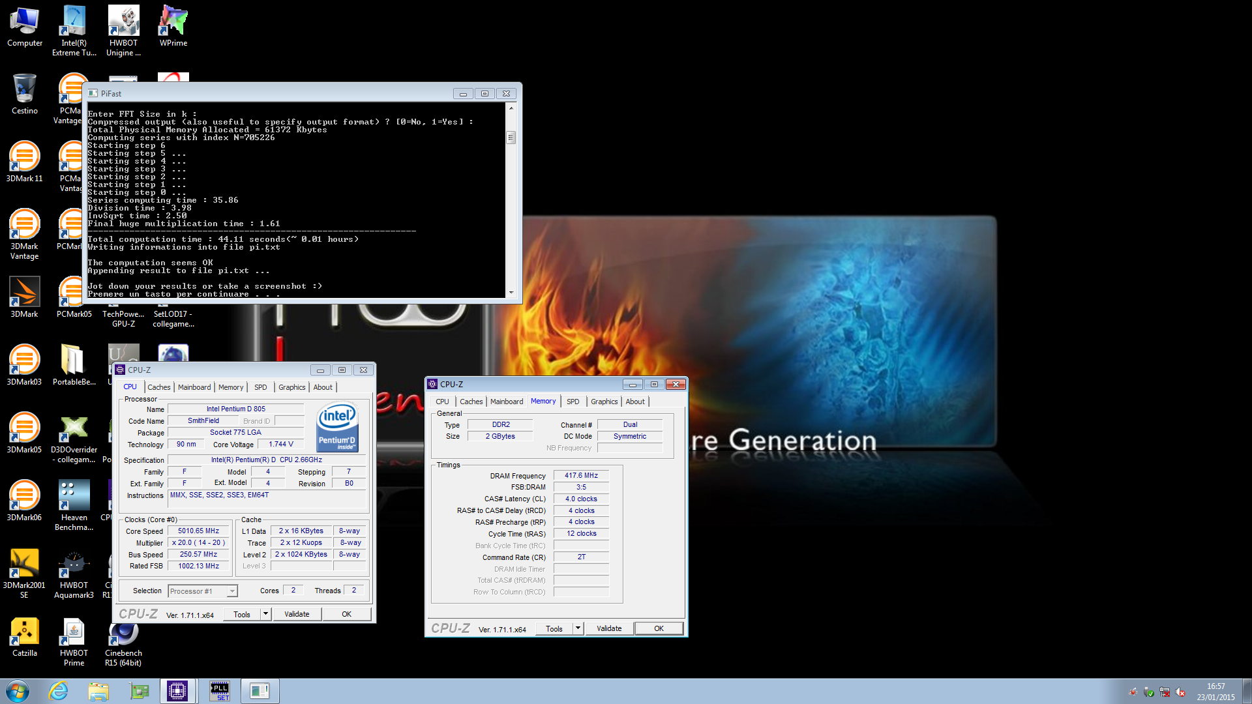Open Graphics tab in left CPU-Z
This screenshot has width=1252, height=704.
tap(291, 387)
